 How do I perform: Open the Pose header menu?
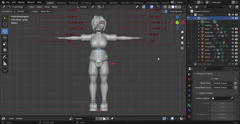[x=47, y=7]
